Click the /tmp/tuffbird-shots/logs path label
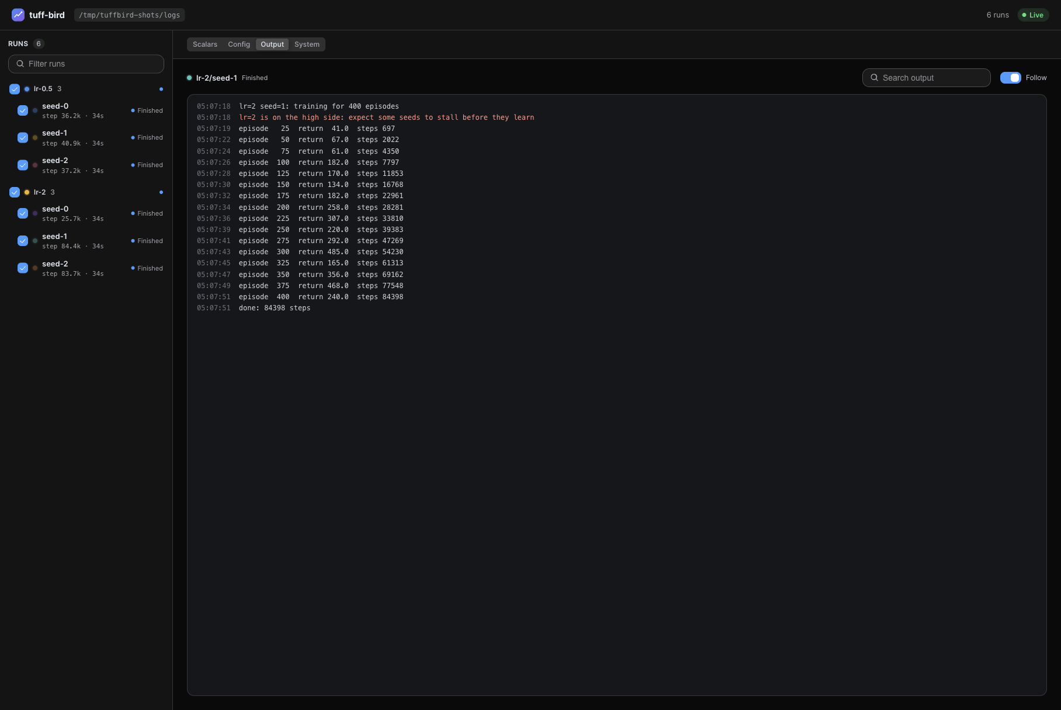1061x710 pixels. [130, 15]
